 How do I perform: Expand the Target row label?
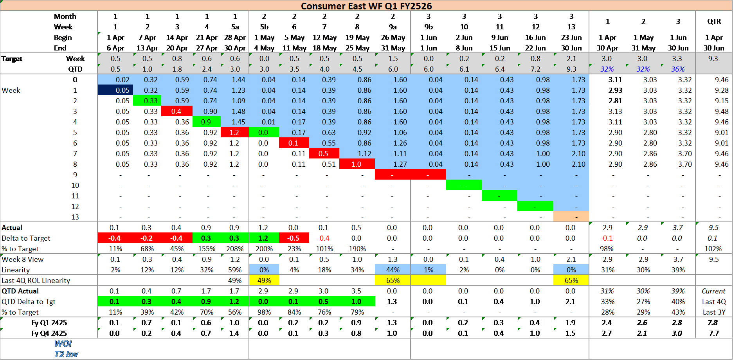click(12, 58)
